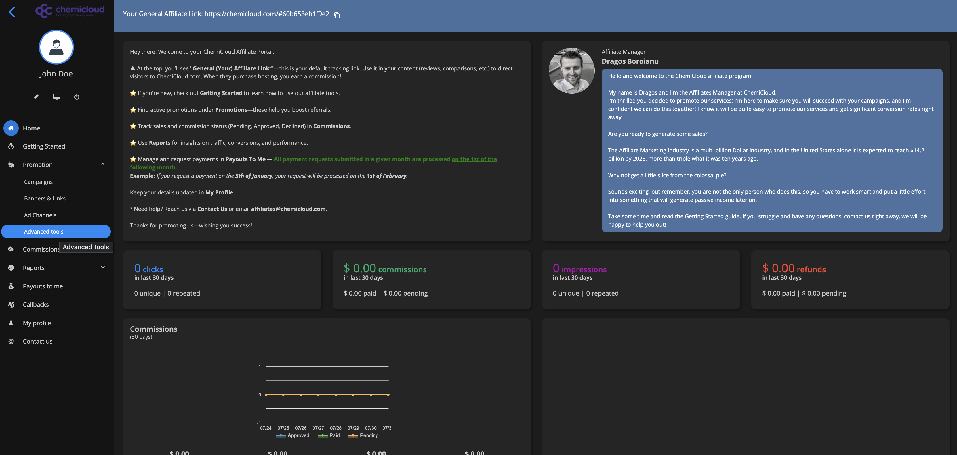Toggle Approved series in chart legend
The image size is (957, 455).
tap(292, 435)
